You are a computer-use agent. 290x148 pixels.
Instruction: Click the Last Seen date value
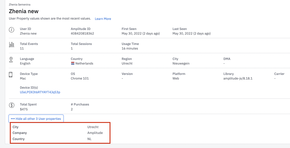(x=191, y=34)
